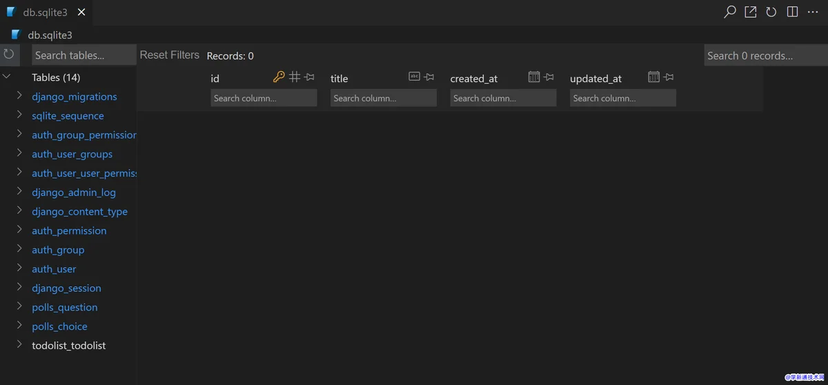Click the calendar type icon on created_at
Screen dimensions: 828x385
533,77
